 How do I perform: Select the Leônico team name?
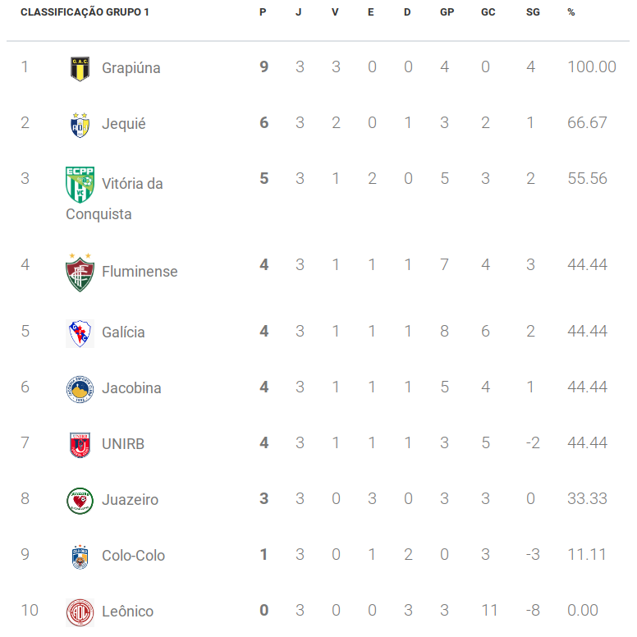[127, 611]
